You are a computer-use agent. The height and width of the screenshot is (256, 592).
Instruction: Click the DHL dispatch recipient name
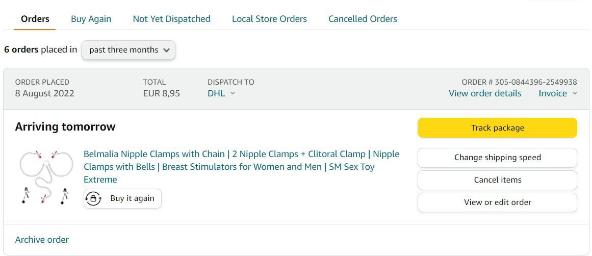216,93
